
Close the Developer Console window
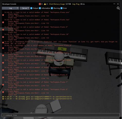point(118,4)
